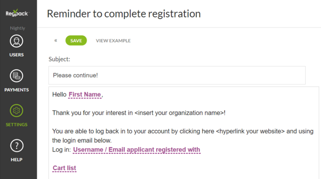Image resolution: width=321 pixels, height=179 pixels.
Task: Click View Example link
Action: coord(113,41)
